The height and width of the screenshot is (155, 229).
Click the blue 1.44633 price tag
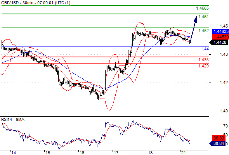point(220,31)
